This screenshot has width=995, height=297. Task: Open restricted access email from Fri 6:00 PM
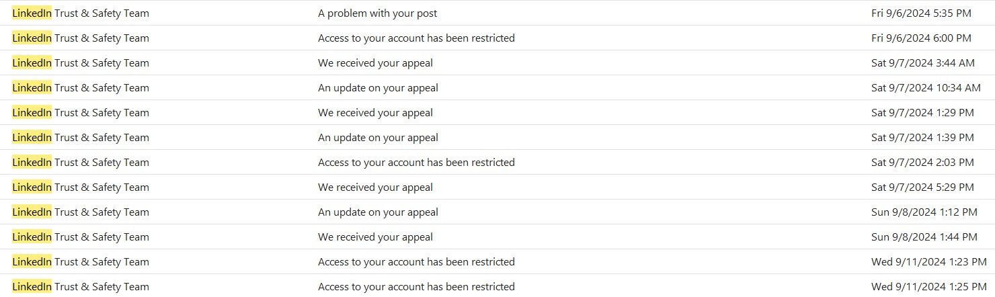point(416,38)
